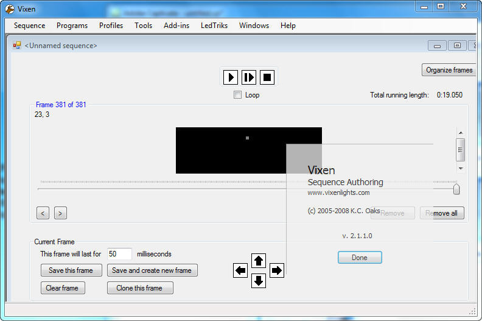Go to previous frame button

[43, 213]
